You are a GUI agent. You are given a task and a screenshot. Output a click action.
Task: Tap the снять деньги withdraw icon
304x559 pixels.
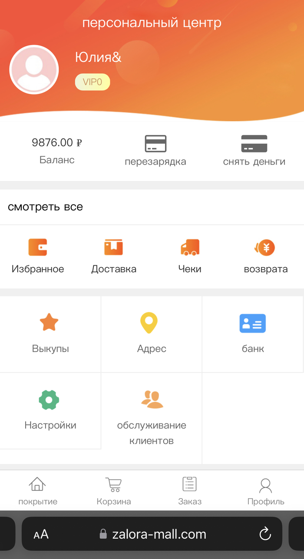click(x=254, y=143)
